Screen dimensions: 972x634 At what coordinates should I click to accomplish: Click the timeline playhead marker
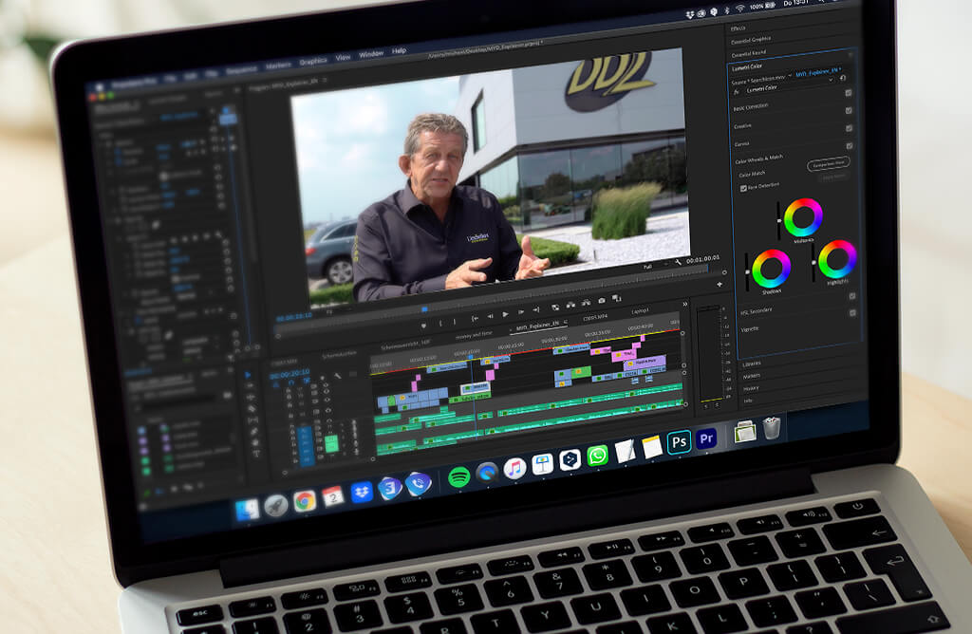tap(469, 358)
